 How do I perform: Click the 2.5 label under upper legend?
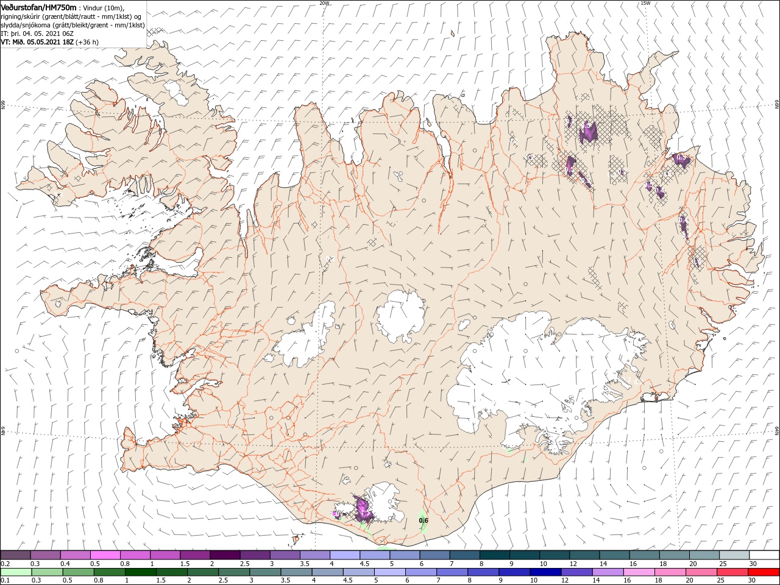coord(244,564)
